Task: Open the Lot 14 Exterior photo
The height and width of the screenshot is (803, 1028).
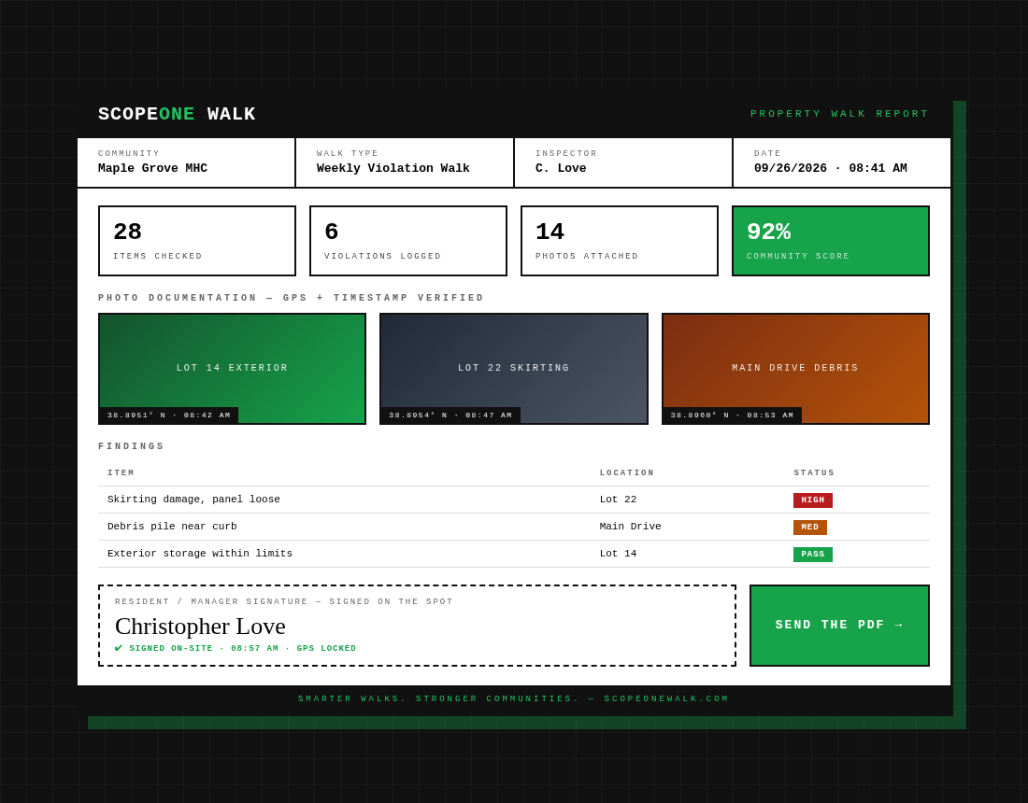Action: 232,369
